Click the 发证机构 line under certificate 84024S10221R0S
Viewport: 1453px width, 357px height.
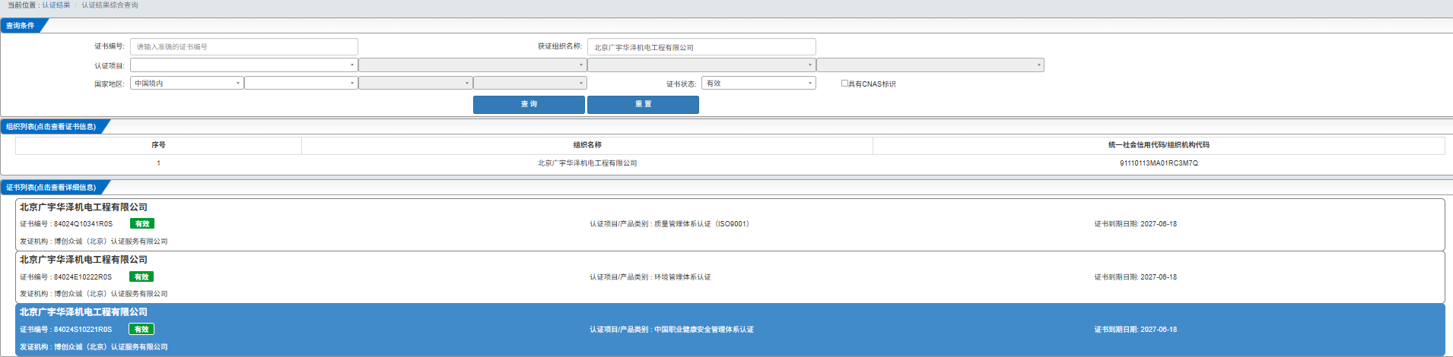[x=94, y=347]
